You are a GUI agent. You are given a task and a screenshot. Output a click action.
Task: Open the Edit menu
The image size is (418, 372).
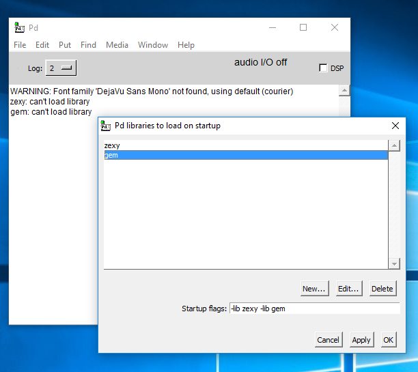[x=42, y=45]
